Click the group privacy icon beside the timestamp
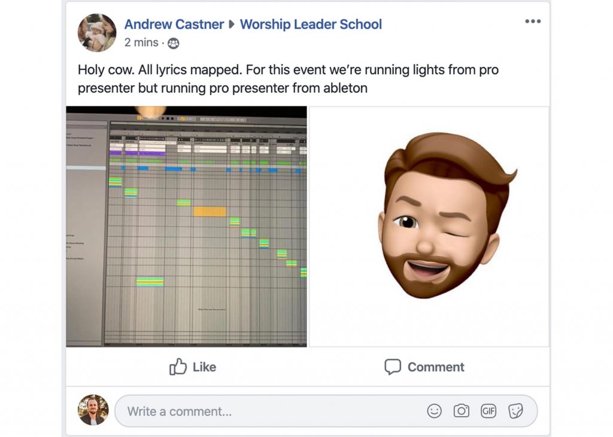Screen dimensions: 613x437 (173, 43)
